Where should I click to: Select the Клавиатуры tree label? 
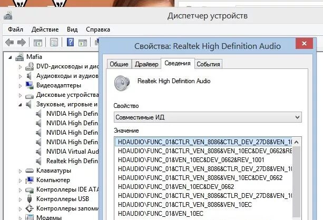pos(54,171)
